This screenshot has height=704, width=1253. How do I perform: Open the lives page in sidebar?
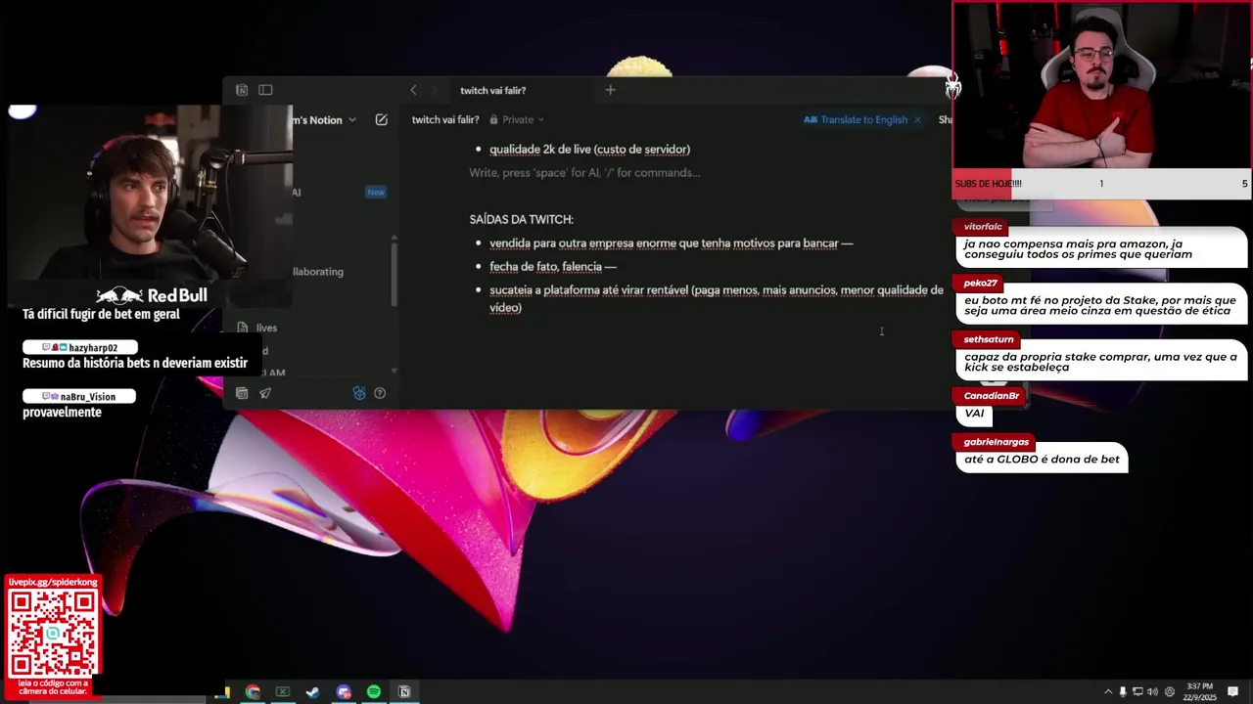[x=266, y=328]
